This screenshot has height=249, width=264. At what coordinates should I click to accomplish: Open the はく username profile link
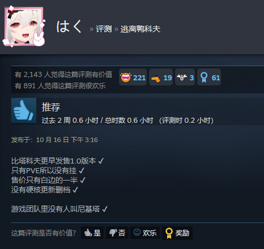click(69, 26)
